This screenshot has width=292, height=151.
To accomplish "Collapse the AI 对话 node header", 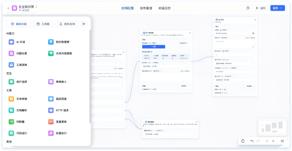I will [x=214, y=20].
